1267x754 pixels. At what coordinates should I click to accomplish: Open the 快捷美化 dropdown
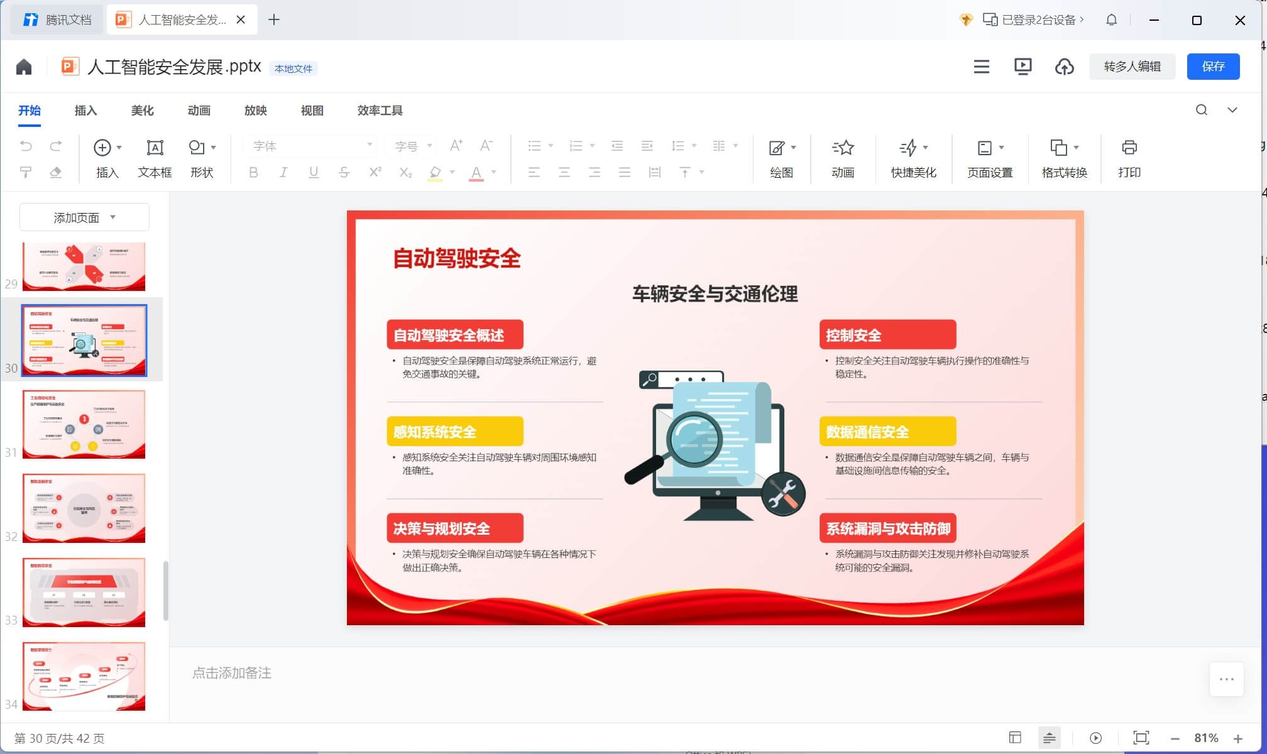[913, 159]
